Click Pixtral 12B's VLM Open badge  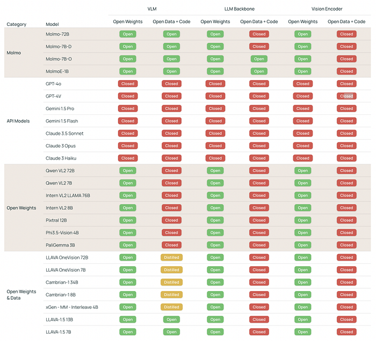(128, 220)
